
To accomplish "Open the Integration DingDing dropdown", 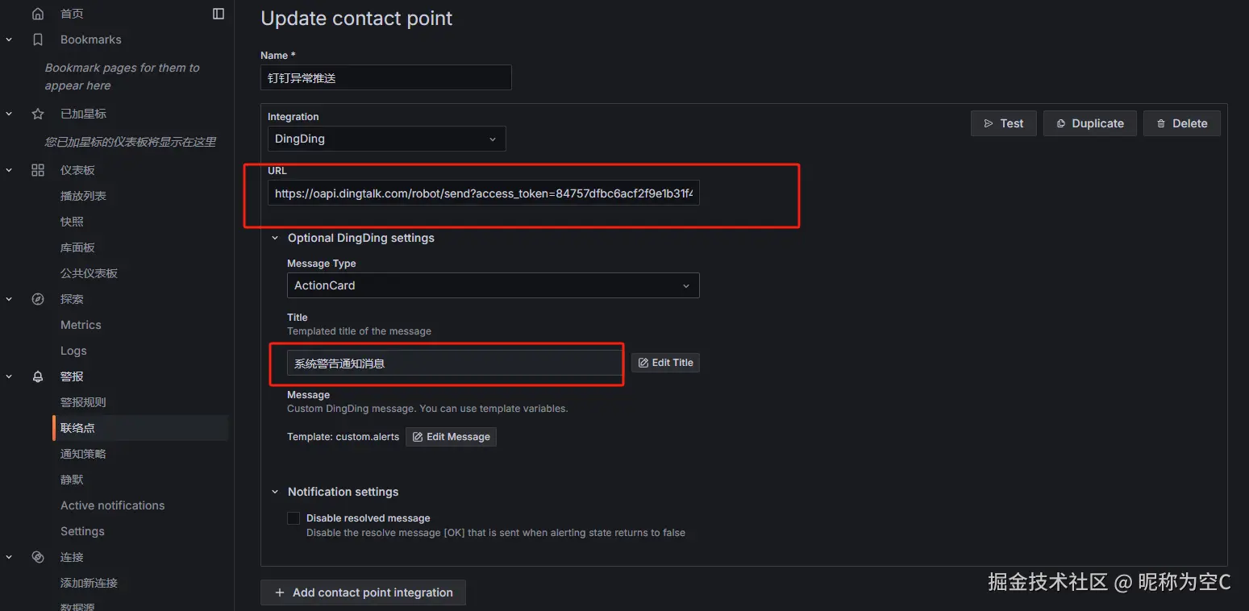I will [386, 139].
